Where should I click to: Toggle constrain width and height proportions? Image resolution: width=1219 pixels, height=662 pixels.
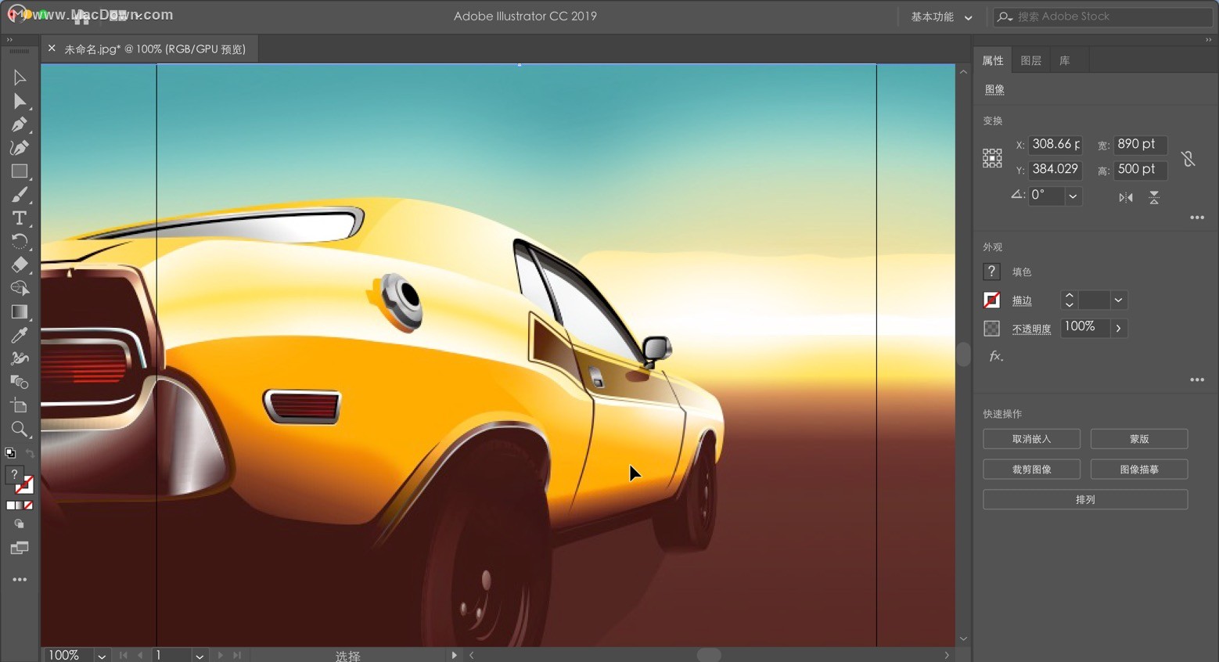click(x=1188, y=158)
